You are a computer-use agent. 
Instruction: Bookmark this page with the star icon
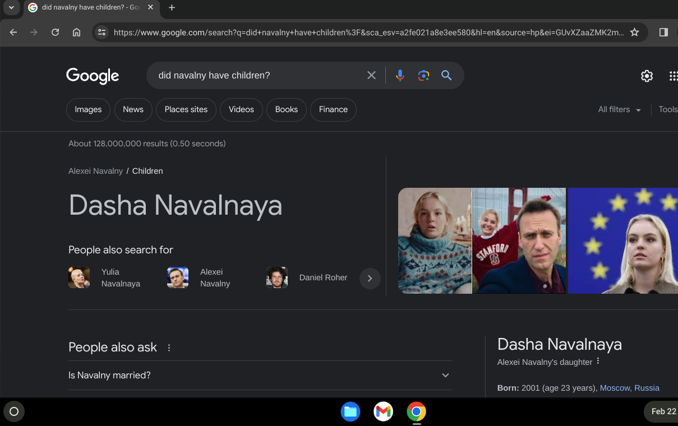tap(634, 32)
